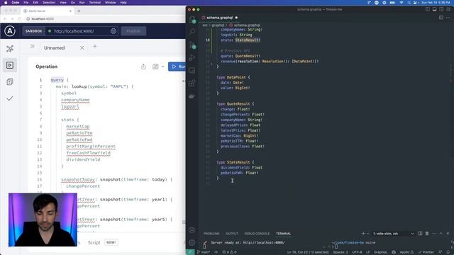Kill the terminal with trash icon
454x255 pixels.
point(427,234)
